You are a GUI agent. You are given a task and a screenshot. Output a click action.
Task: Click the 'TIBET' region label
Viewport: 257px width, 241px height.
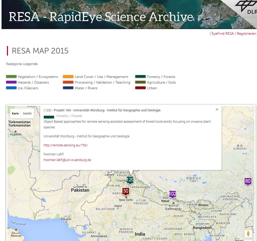(x=193, y=181)
